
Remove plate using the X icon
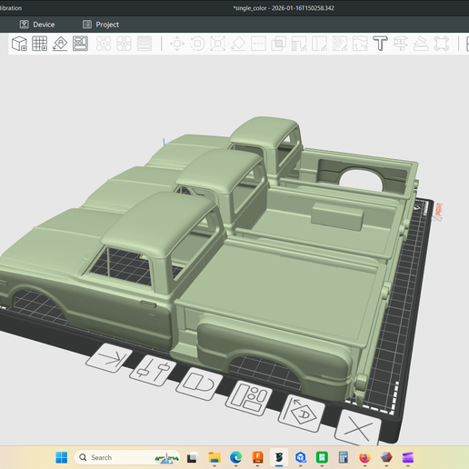(x=358, y=428)
